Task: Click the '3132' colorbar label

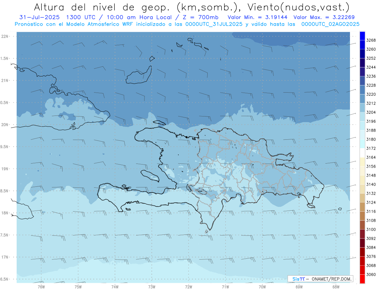Action: tap(371, 193)
